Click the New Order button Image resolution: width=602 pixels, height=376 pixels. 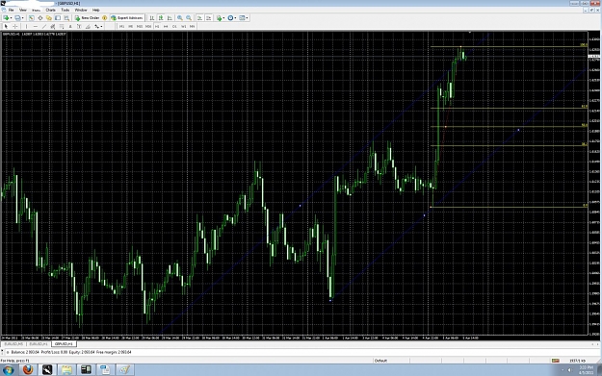coord(87,18)
